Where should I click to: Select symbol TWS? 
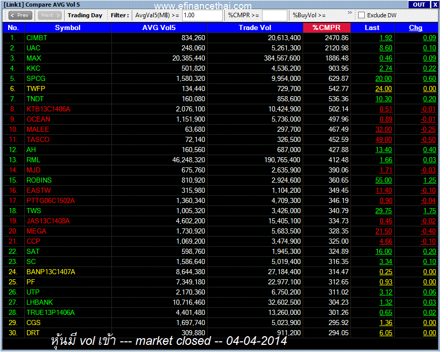[34, 211]
